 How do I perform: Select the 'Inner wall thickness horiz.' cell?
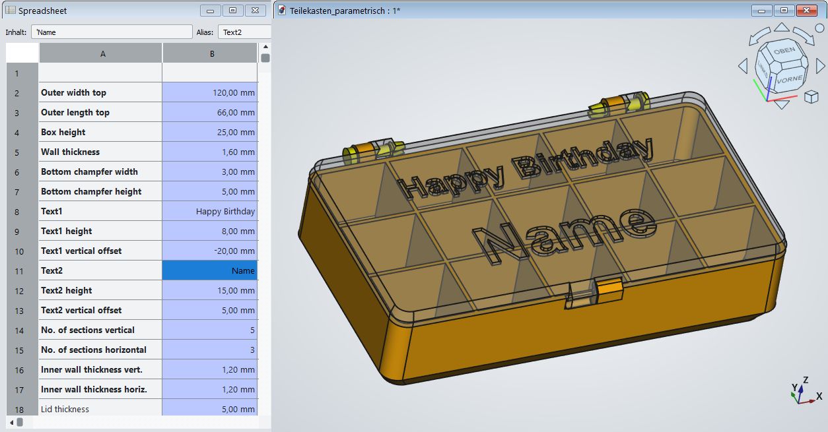coord(100,389)
